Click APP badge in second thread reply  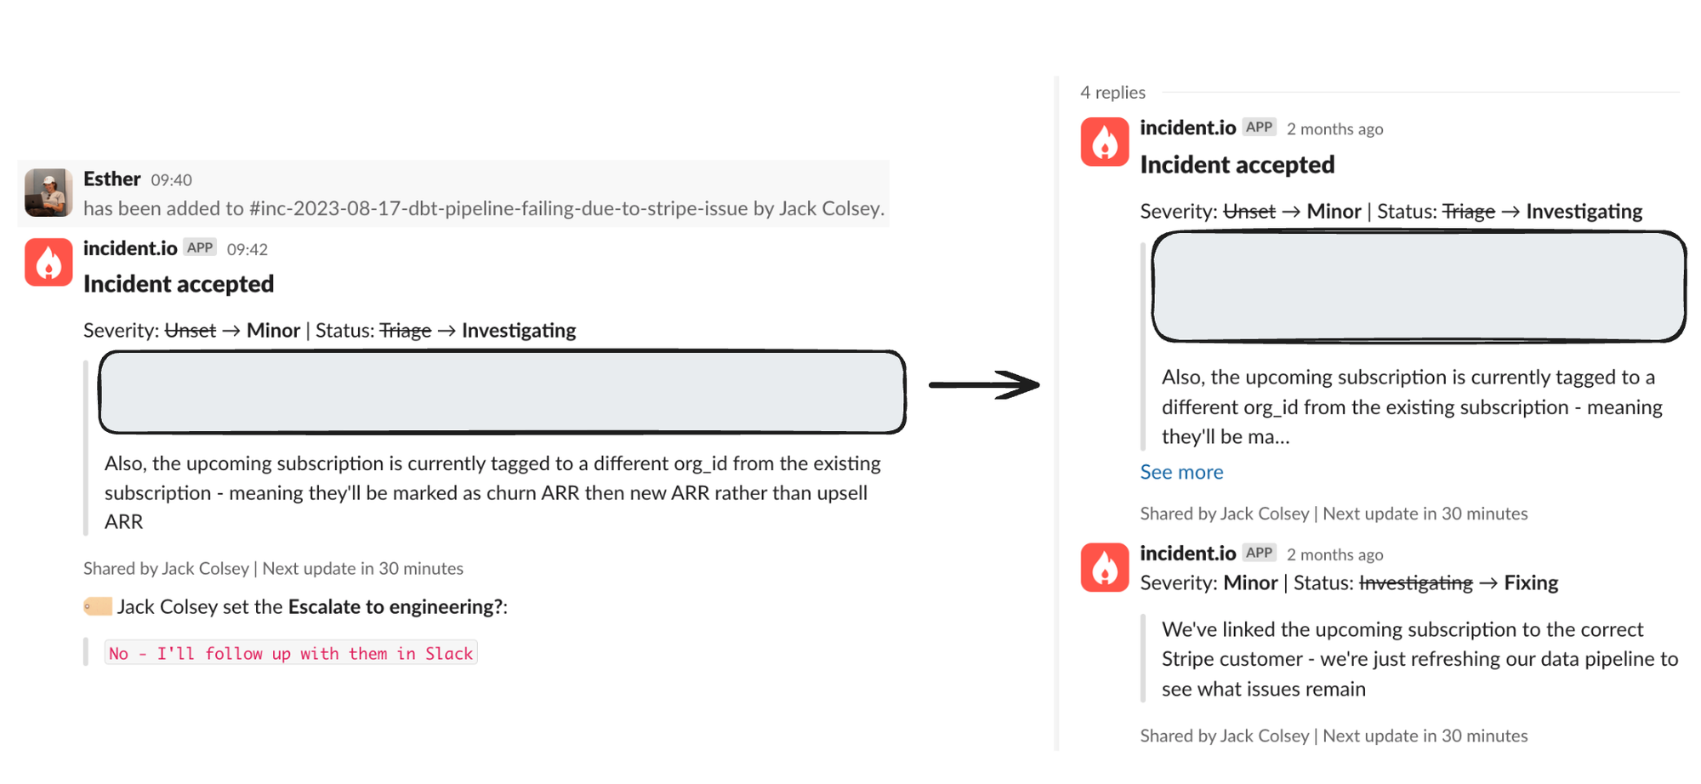pyautogui.click(x=1259, y=553)
